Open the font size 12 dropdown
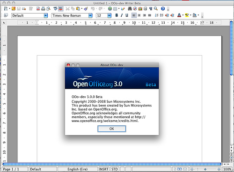234x172 pixels. coord(110,15)
